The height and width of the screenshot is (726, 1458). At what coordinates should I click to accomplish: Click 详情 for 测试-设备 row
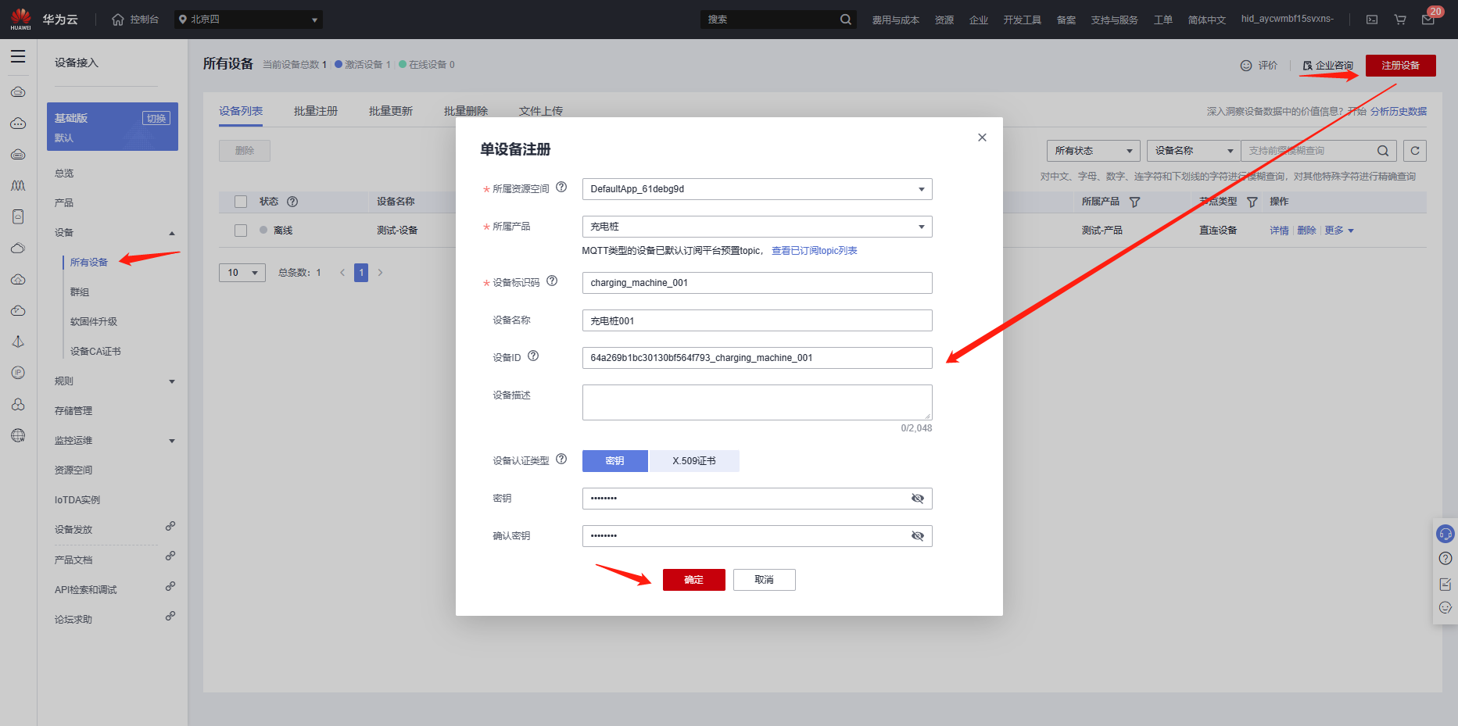(x=1279, y=231)
